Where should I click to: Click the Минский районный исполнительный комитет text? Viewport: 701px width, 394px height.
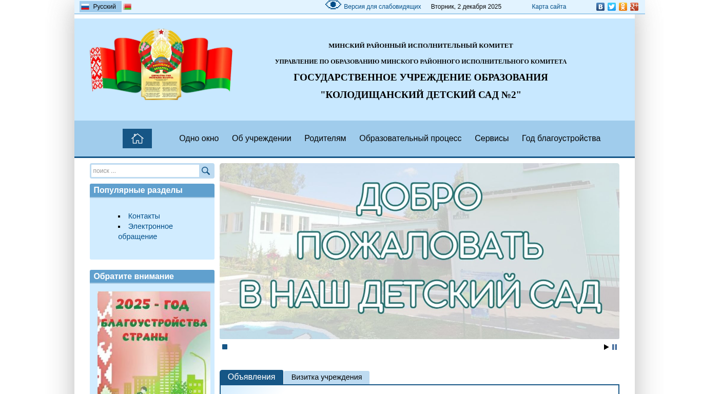coord(421,46)
